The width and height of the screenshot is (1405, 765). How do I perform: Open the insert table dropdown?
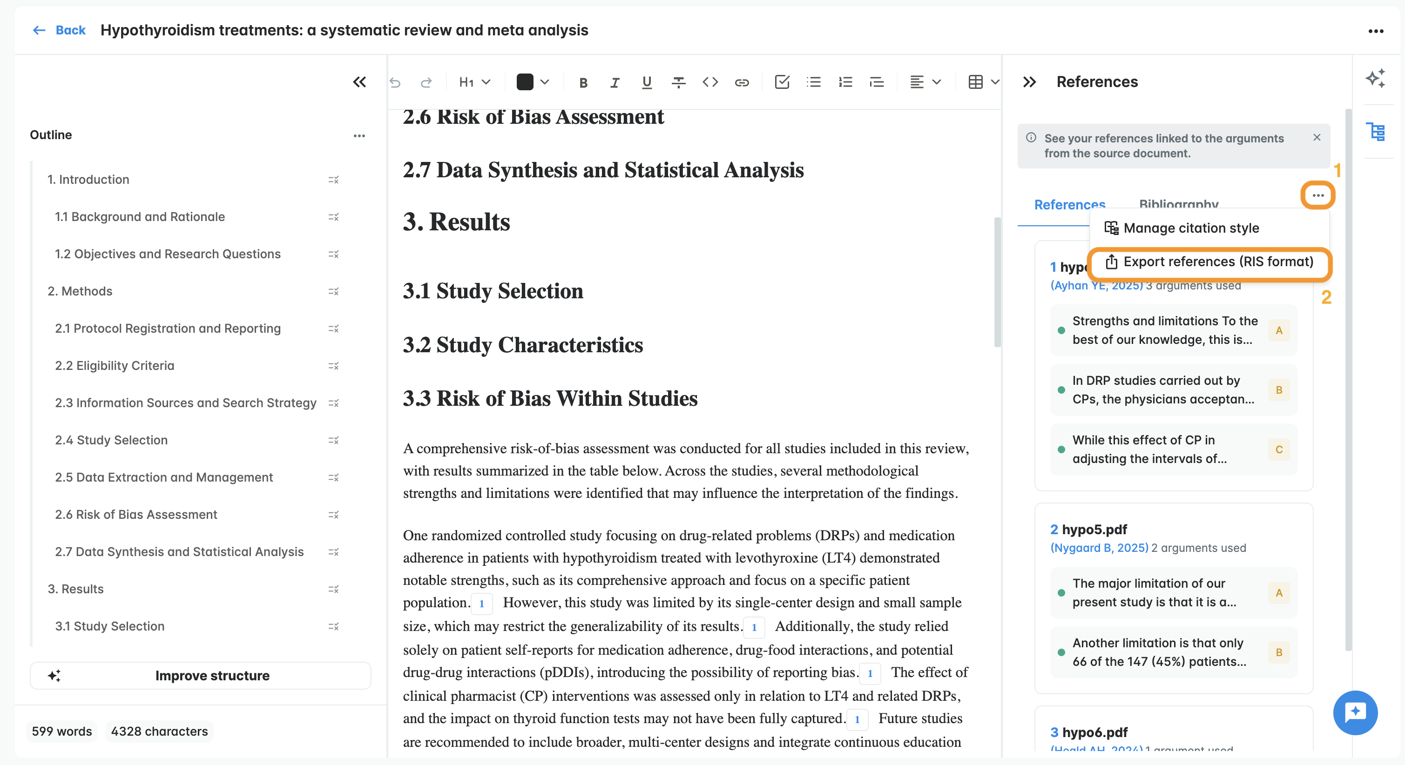tap(983, 82)
